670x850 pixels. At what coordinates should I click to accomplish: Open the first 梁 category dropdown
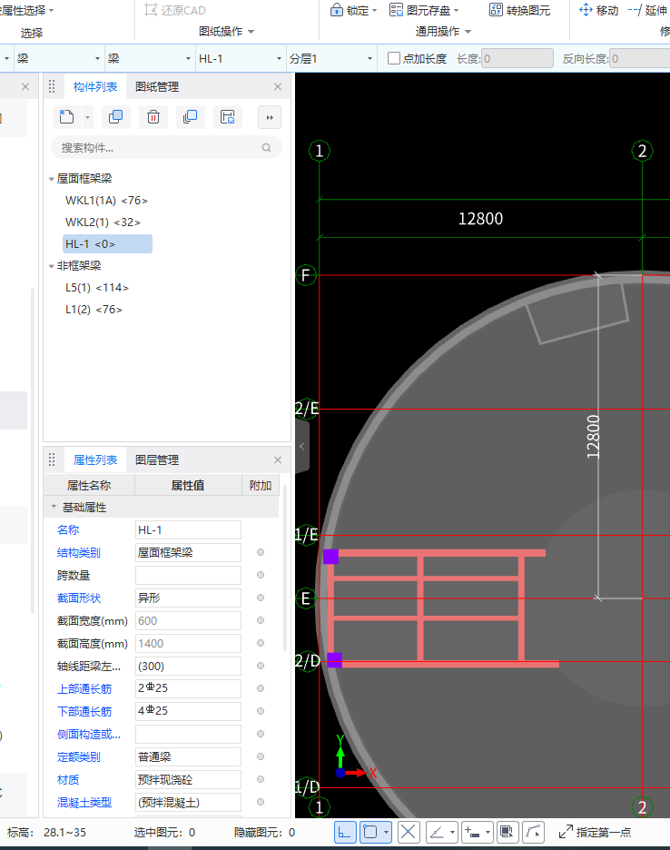tap(97, 58)
